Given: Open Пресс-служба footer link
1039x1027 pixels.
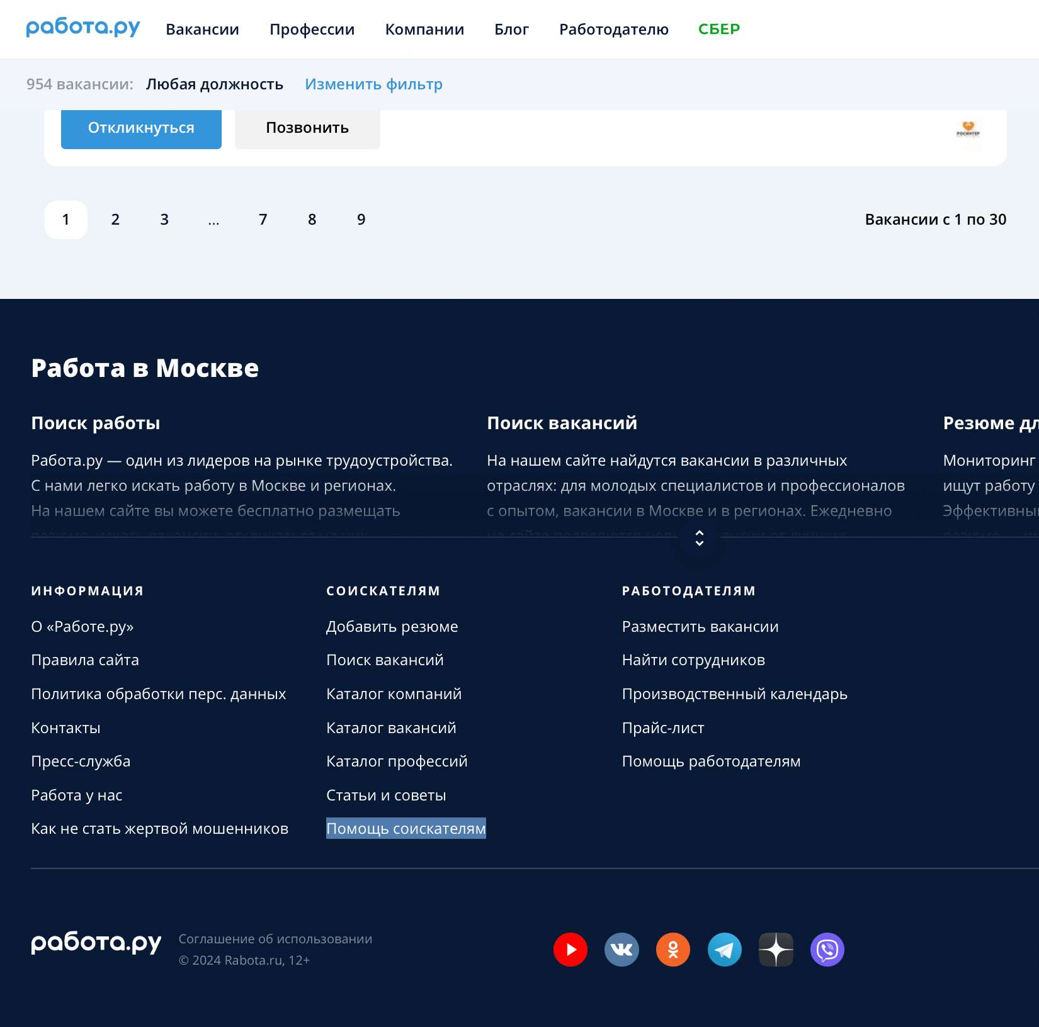Looking at the screenshot, I should [x=81, y=761].
